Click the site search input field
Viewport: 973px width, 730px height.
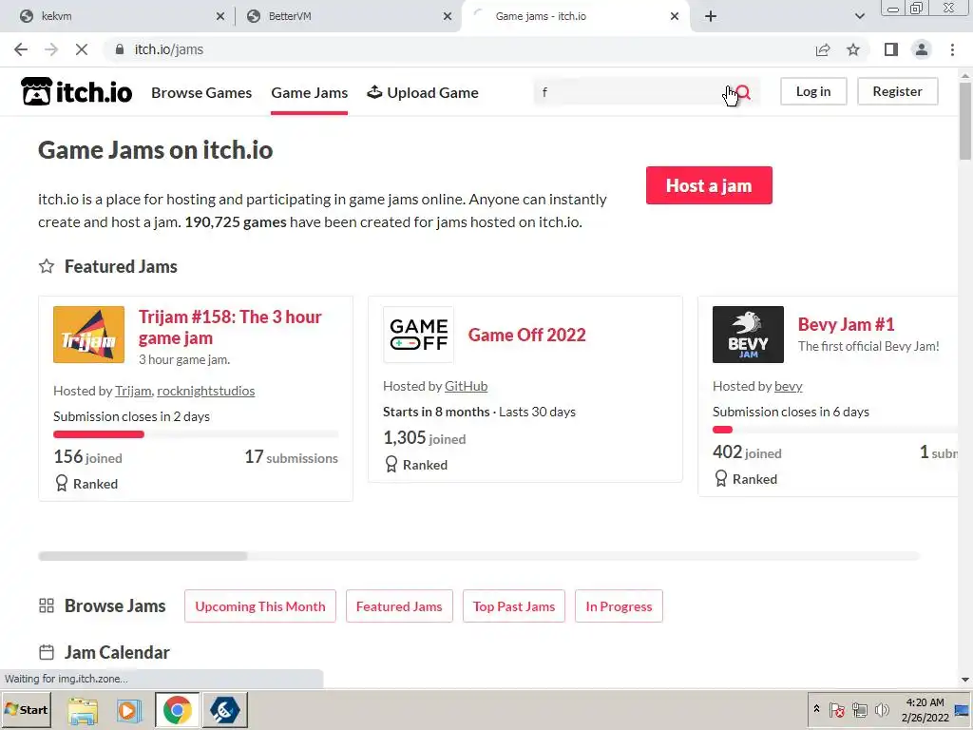pos(633,92)
